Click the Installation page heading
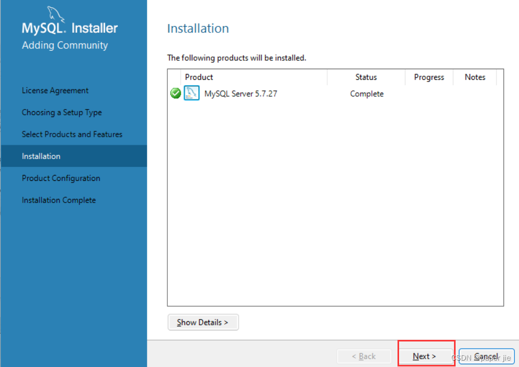 pyautogui.click(x=198, y=28)
